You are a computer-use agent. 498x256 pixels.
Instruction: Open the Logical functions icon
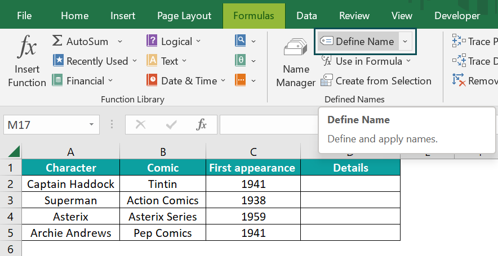(x=152, y=41)
